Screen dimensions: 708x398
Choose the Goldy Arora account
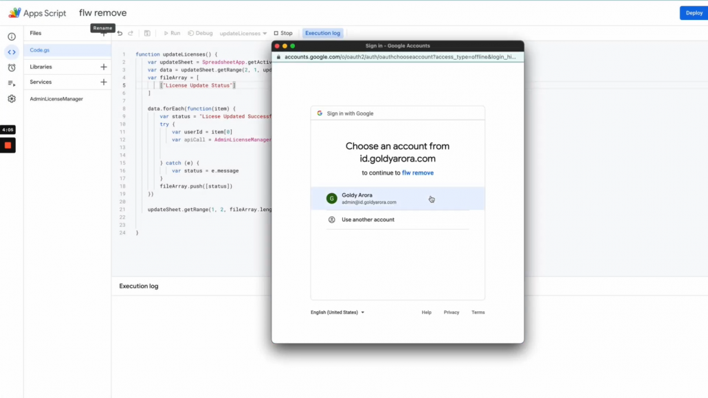[x=398, y=199]
